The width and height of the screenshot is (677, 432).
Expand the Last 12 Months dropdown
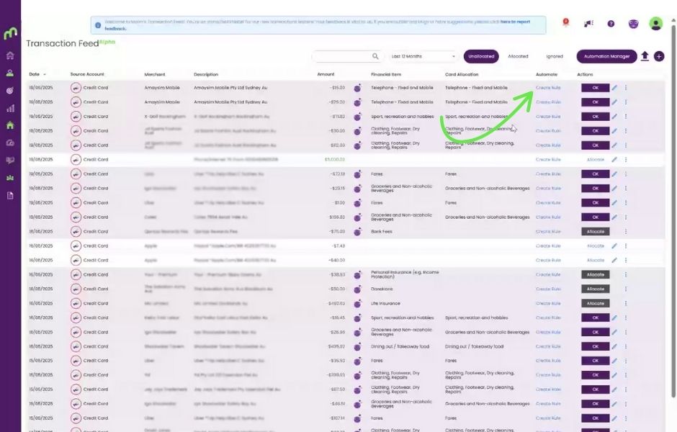pos(423,56)
